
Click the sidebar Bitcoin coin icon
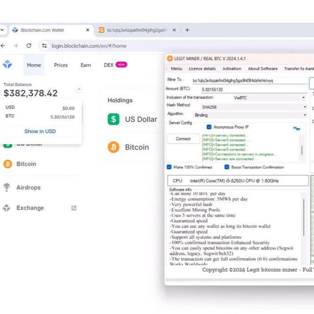(x=8, y=164)
